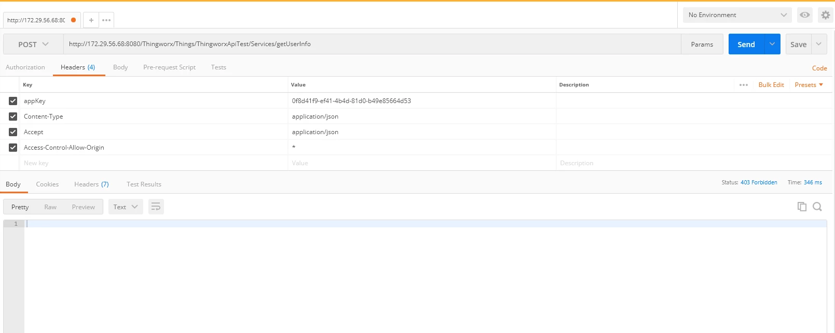Select the Preview view button
Screen dimensions: 835x333
84,207
